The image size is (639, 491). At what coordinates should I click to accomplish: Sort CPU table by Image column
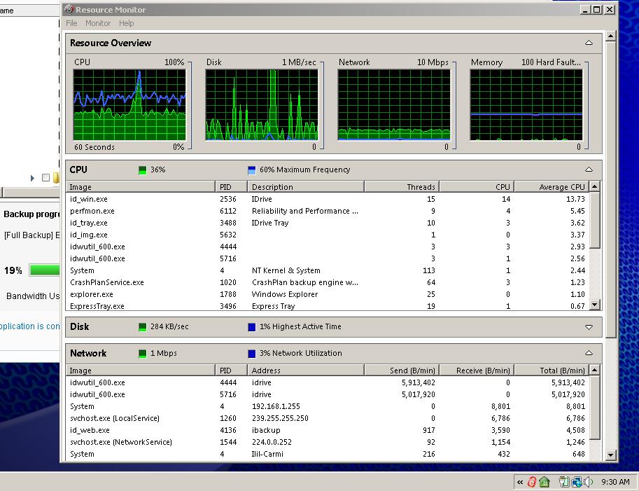[140, 187]
